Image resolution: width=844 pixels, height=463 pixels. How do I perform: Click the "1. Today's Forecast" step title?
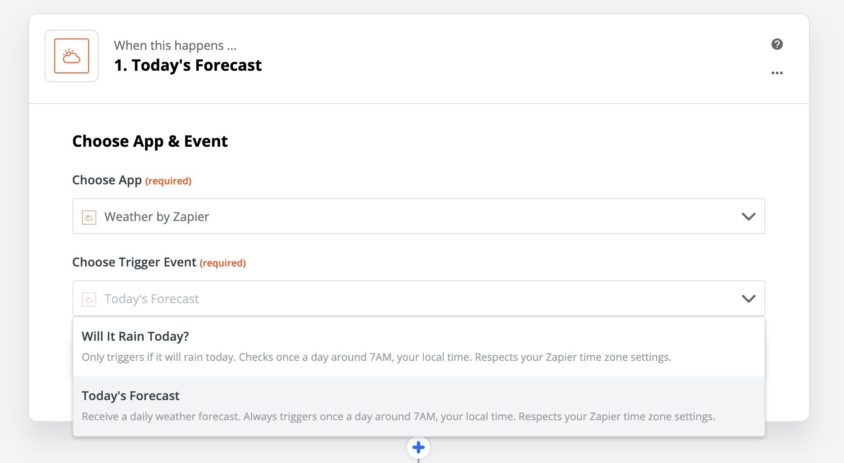click(188, 66)
